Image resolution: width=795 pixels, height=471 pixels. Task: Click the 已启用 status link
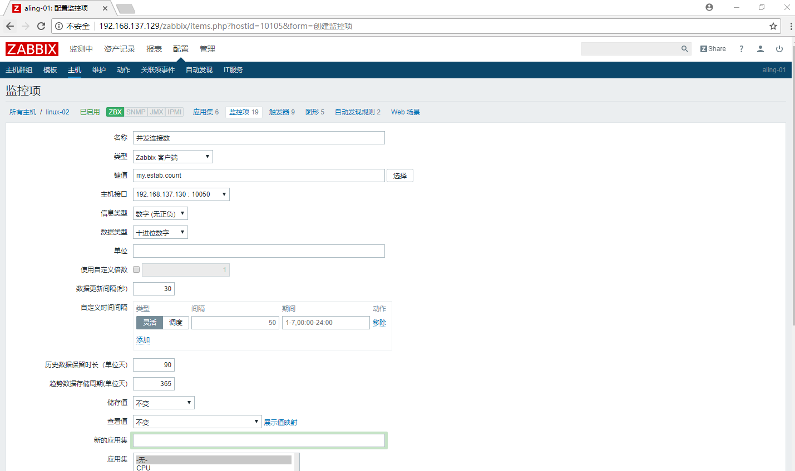coord(90,112)
